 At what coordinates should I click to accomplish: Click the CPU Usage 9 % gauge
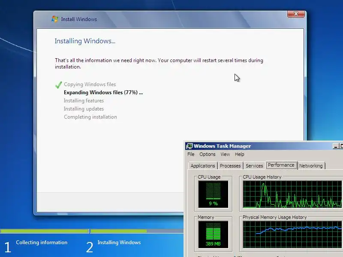click(x=213, y=194)
